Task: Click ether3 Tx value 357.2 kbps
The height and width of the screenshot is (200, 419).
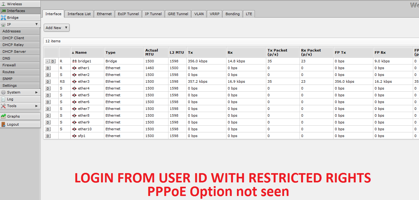Action: 197,81
